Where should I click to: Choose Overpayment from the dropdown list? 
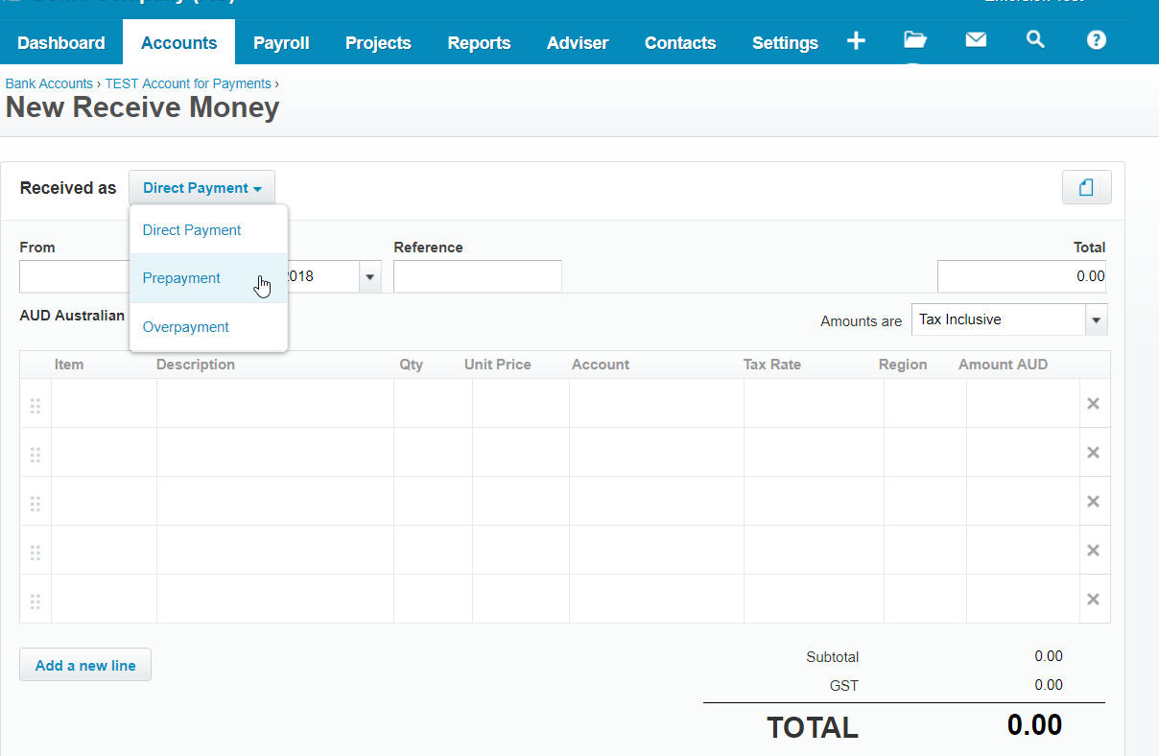coord(186,327)
